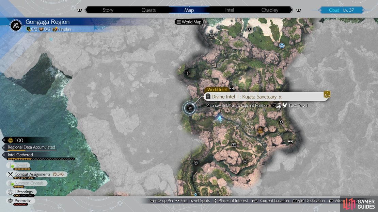Select the Map tab

(x=189, y=10)
